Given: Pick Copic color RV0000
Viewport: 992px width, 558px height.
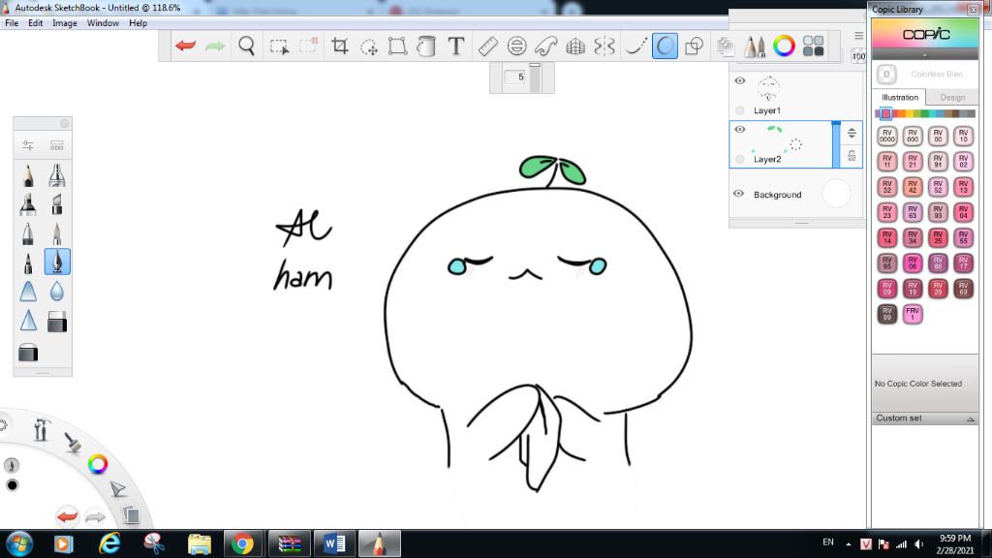Looking at the screenshot, I should coord(887,136).
